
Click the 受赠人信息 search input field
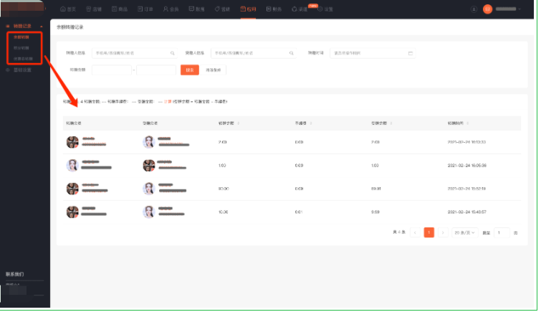[254, 53]
